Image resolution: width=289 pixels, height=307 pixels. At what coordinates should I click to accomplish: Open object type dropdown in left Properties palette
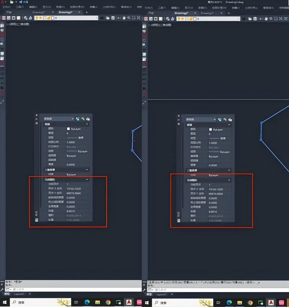click(x=59, y=119)
